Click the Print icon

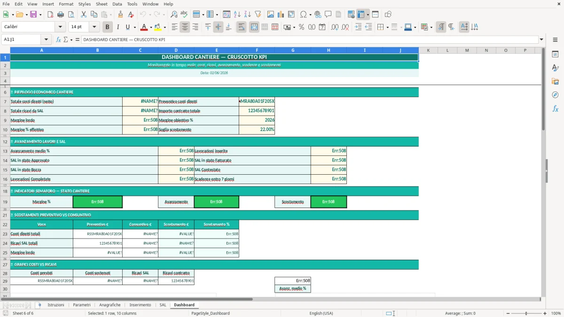point(60,14)
